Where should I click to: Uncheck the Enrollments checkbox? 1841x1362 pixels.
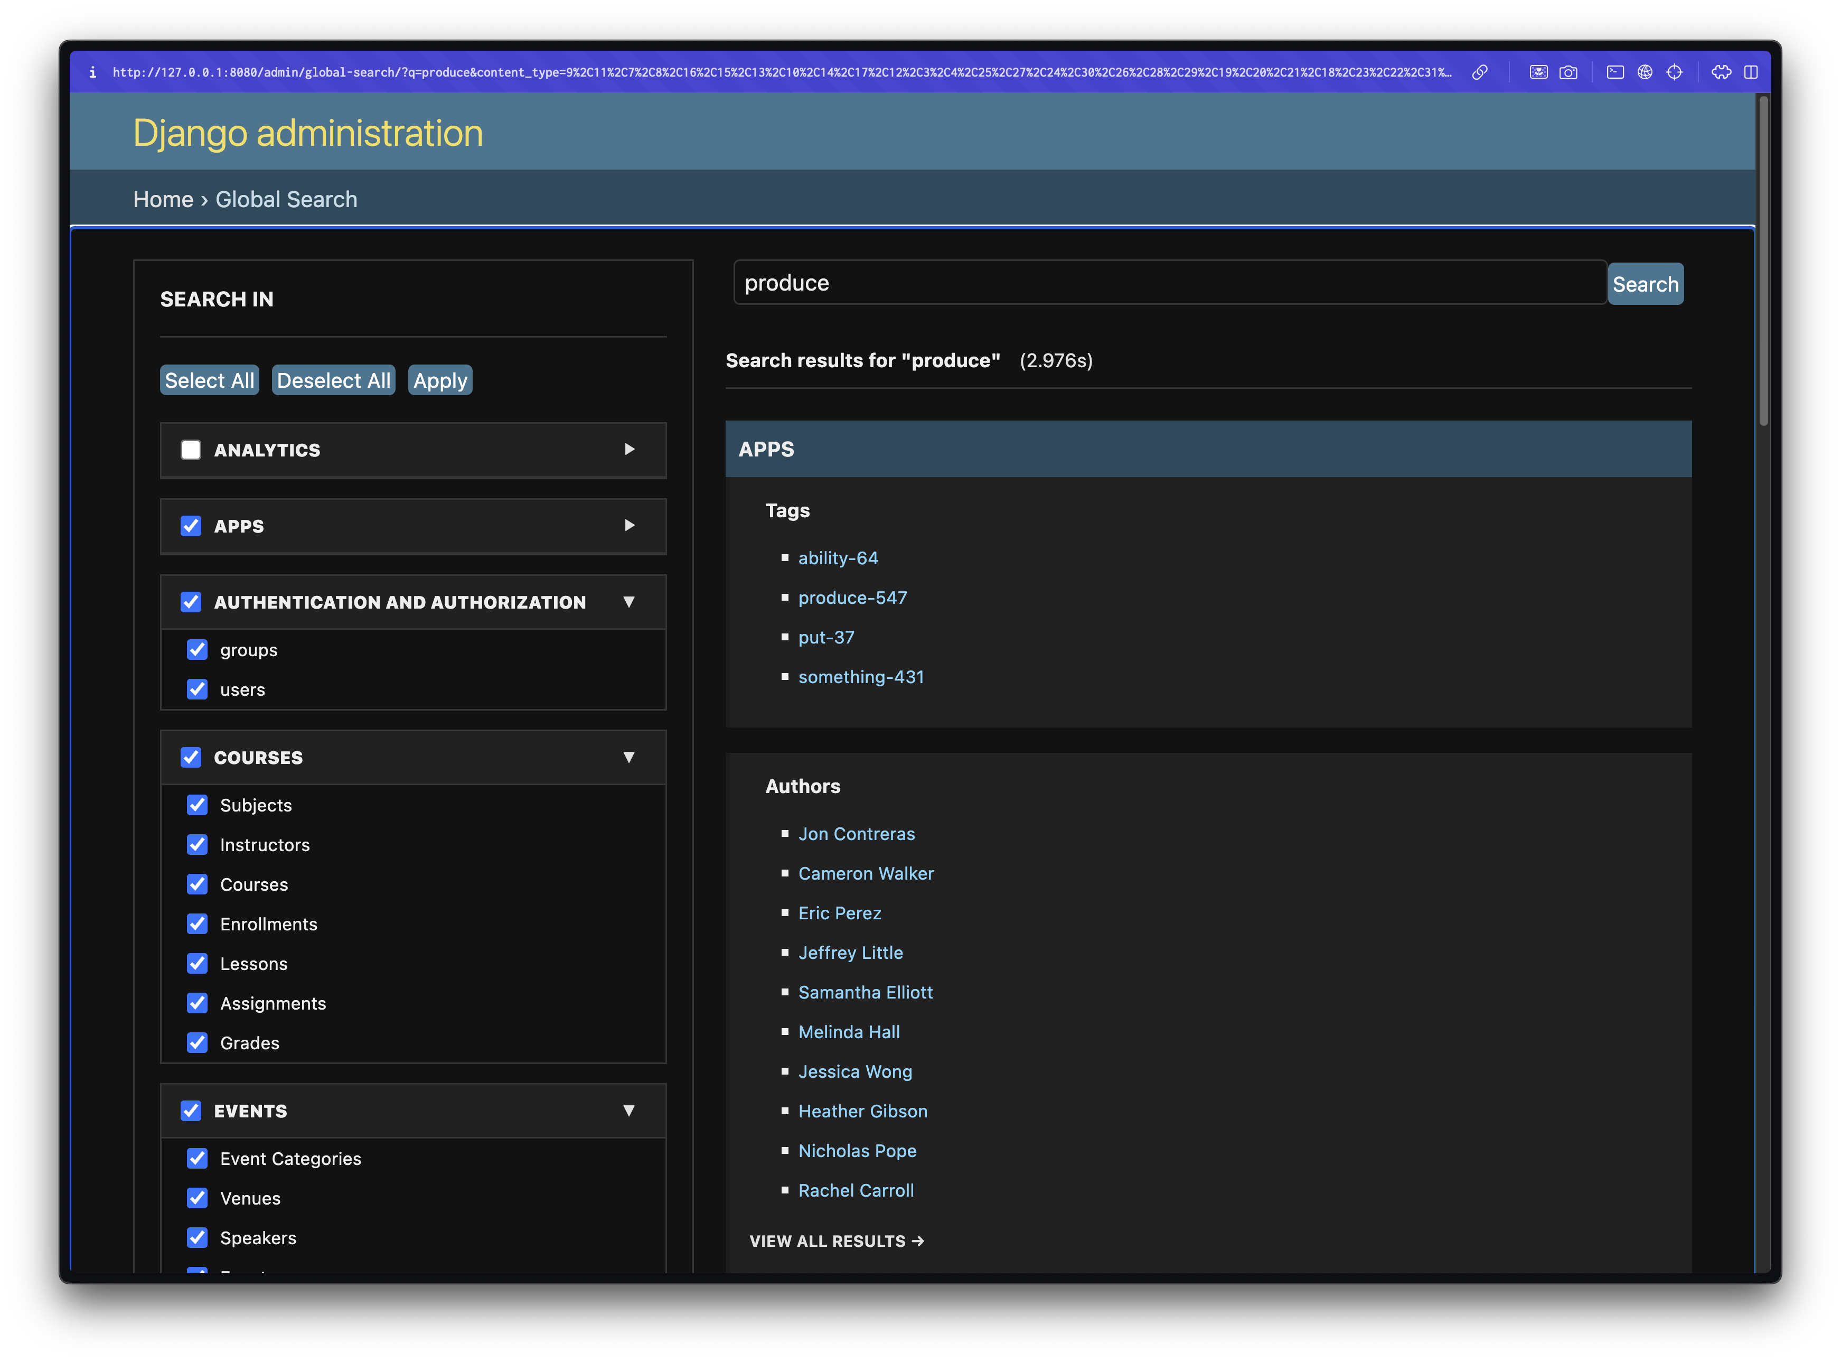197,923
